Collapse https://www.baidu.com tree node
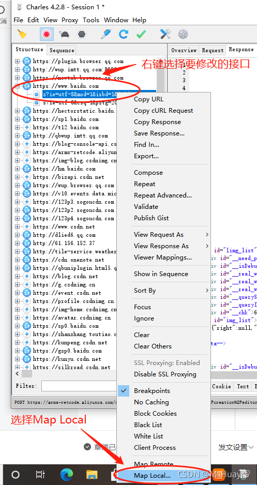257x485 pixels. pos(17,86)
